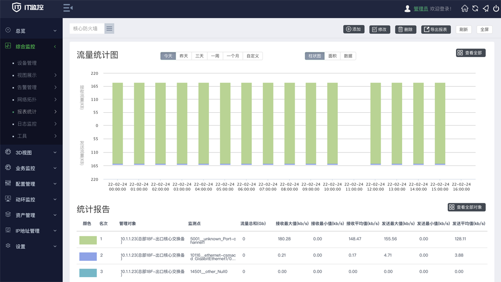Open 设备管理 menu item
Viewport: 501px width, 282px height.
[27, 63]
